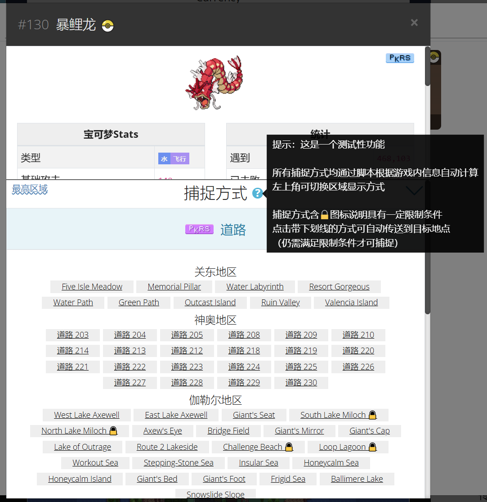This screenshot has height=502, width=487.
Task: Go to 道路 203 in 神奥地区
Action: coord(72,335)
